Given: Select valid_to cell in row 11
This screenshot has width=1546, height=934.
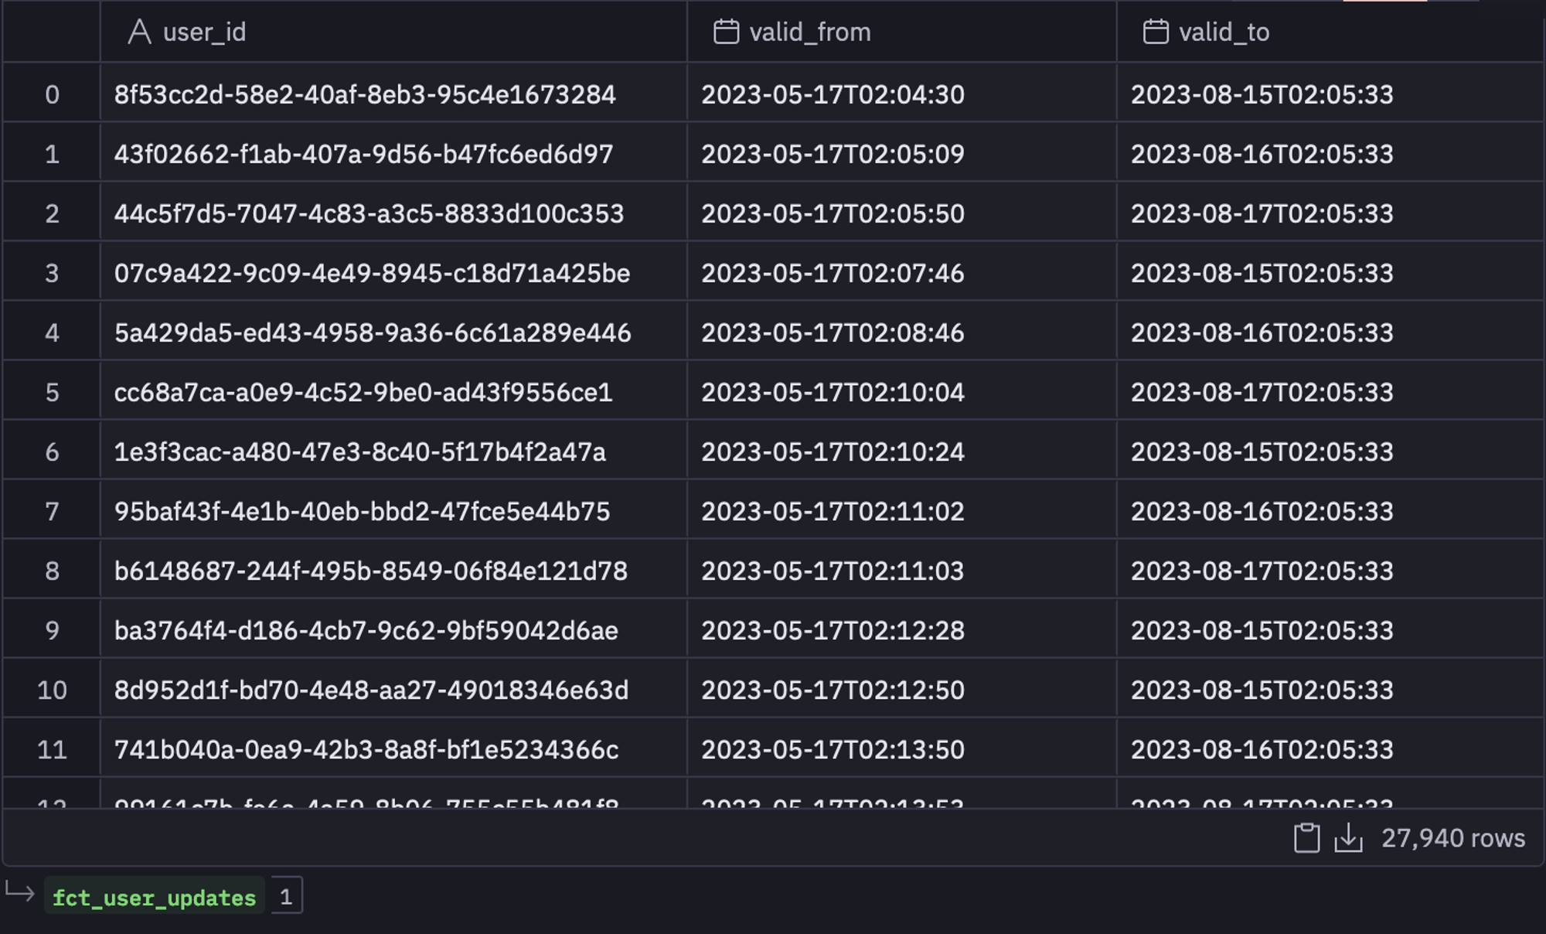Looking at the screenshot, I should (x=1330, y=749).
